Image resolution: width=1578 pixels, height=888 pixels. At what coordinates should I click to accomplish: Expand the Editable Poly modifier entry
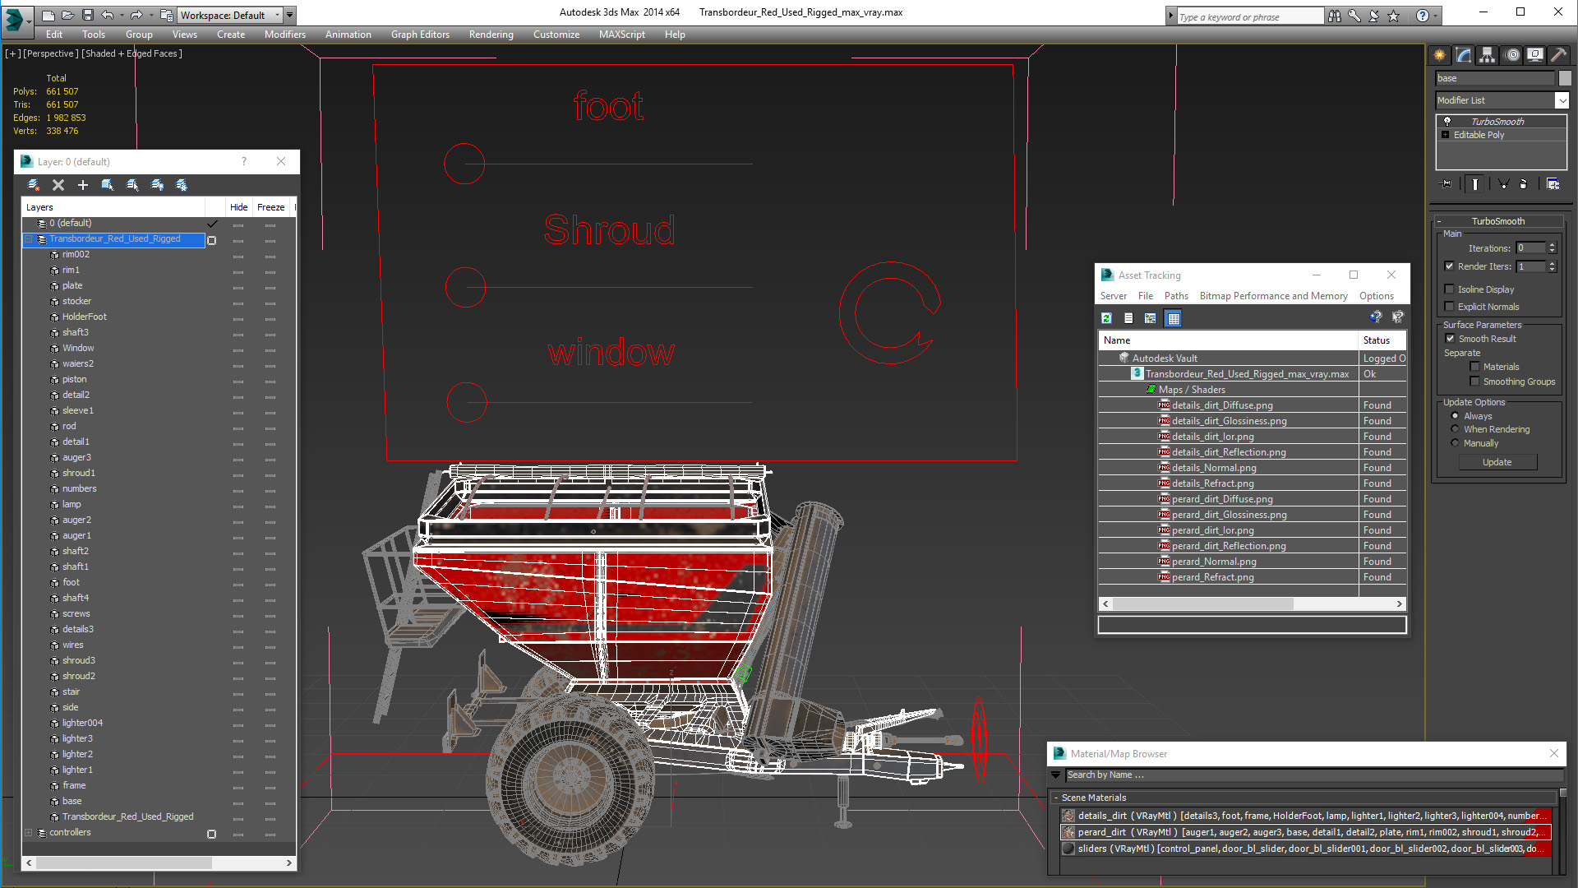1446,135
